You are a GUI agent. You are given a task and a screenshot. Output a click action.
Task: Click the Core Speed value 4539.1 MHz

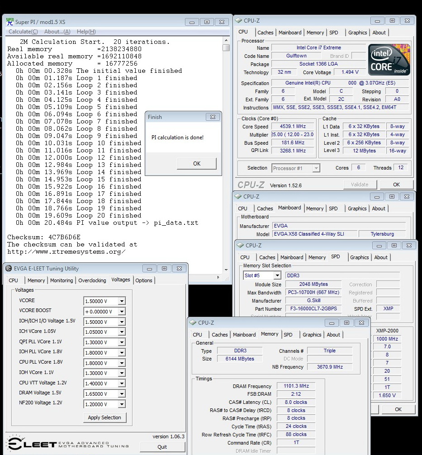(x=293, y=127)
